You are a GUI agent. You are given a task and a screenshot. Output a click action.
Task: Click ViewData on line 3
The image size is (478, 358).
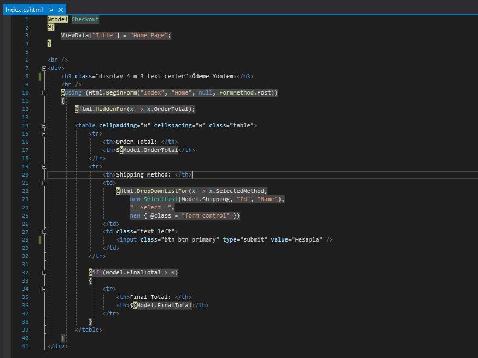[75, 36]
